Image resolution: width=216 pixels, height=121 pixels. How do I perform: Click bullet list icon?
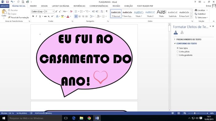coord(76,11)
